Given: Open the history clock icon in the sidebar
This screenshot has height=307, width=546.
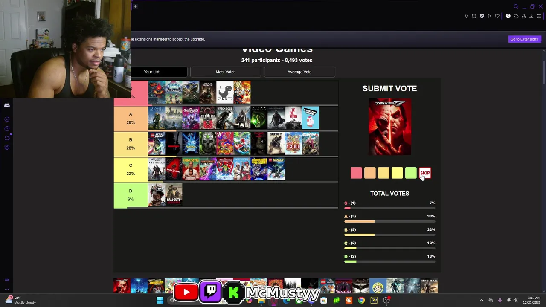Looking at the screenshot, I should click(7, 129).
